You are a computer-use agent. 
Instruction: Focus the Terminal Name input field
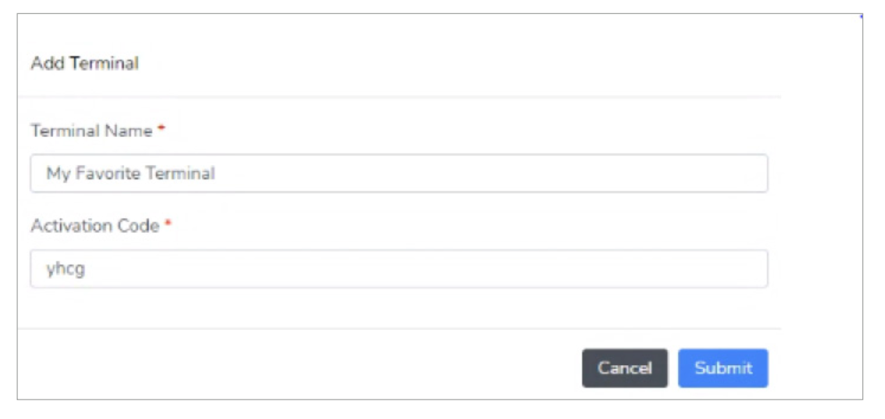399,174
